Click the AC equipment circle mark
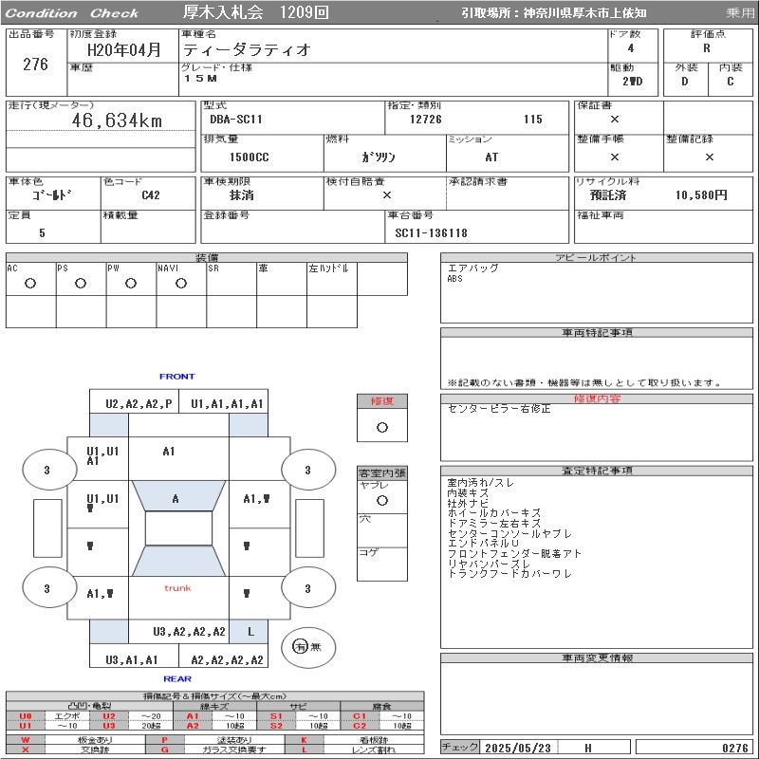This screenshot has width=759, height=759. pyautogui.click(x=30, y=284)
